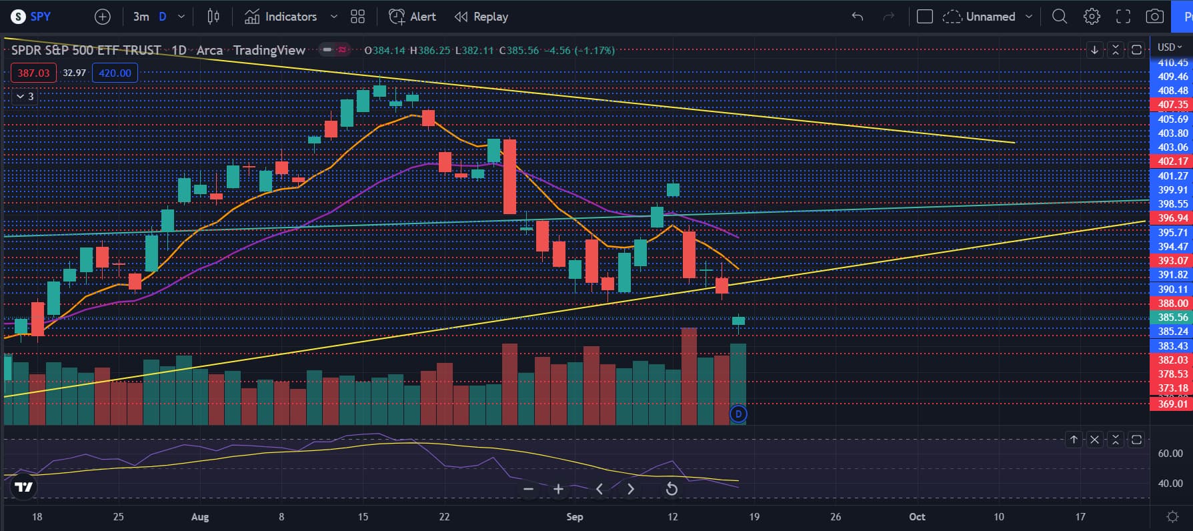
Task: Move the RSI pane up
Action: click(1074, 440)
